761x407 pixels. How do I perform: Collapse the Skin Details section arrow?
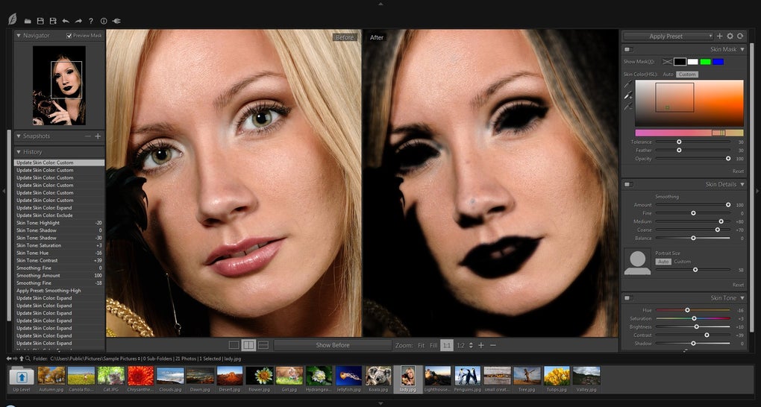tap(742, 185)
